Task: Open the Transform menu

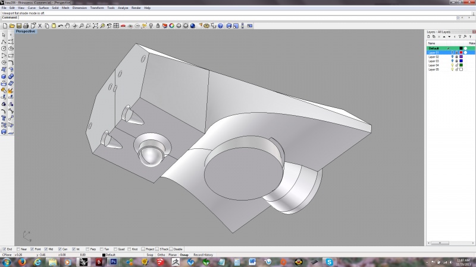Action: (97, 8)
